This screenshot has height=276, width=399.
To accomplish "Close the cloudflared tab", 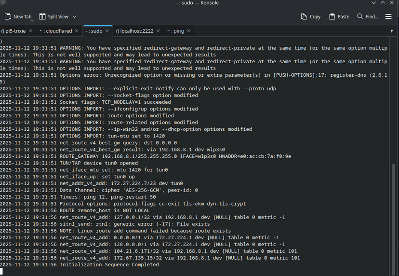I will coord(78,31).
